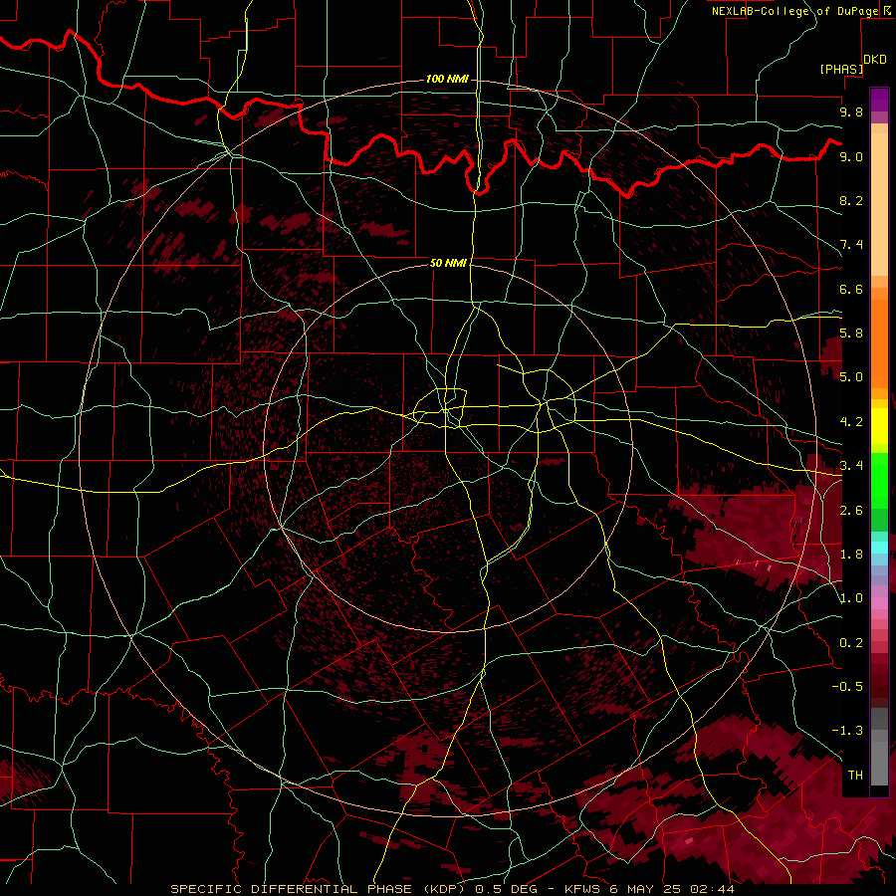896x896 pixels.
Task: Click the 8.2 value on the scale
Action: (851, 200)
